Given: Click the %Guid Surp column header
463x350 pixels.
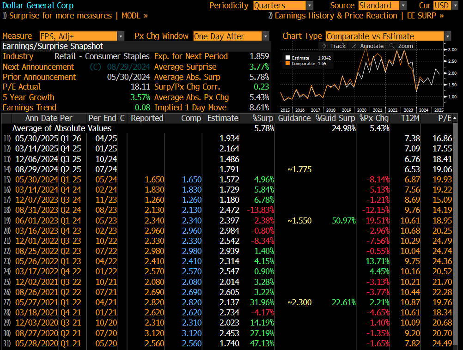Looking at the screenshot, I should click(x=335, y=118).
